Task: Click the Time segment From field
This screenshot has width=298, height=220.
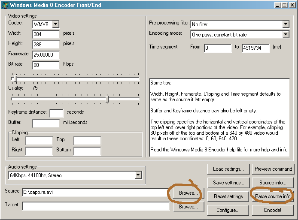Action: [218, 48]
